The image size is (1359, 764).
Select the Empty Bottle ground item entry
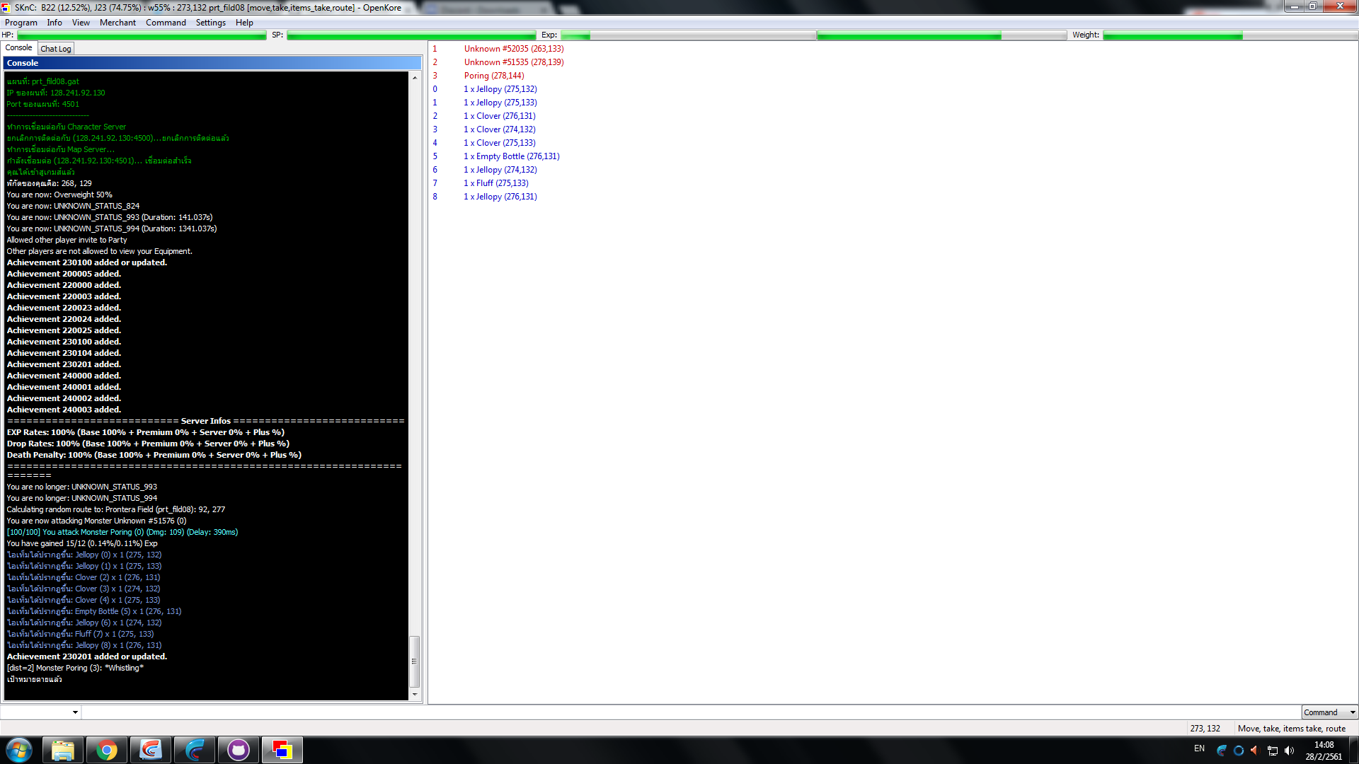pos(512,156)
